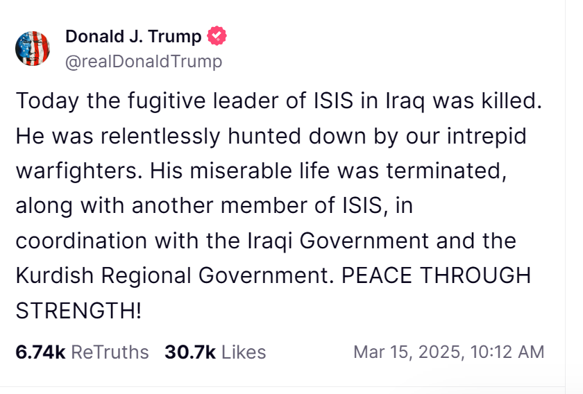The width and height of the screenshot is (583, 394).
Task: Visit the @realDonaldTrump handle link
Action: point(144,61)
